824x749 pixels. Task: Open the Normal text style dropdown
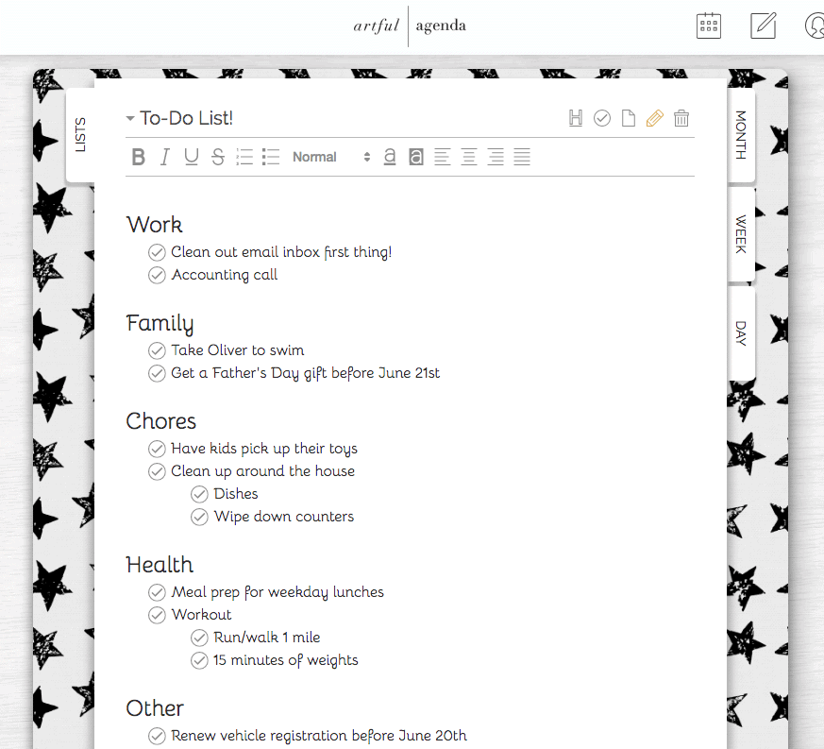pyautogui.click(x=331, y=157)
